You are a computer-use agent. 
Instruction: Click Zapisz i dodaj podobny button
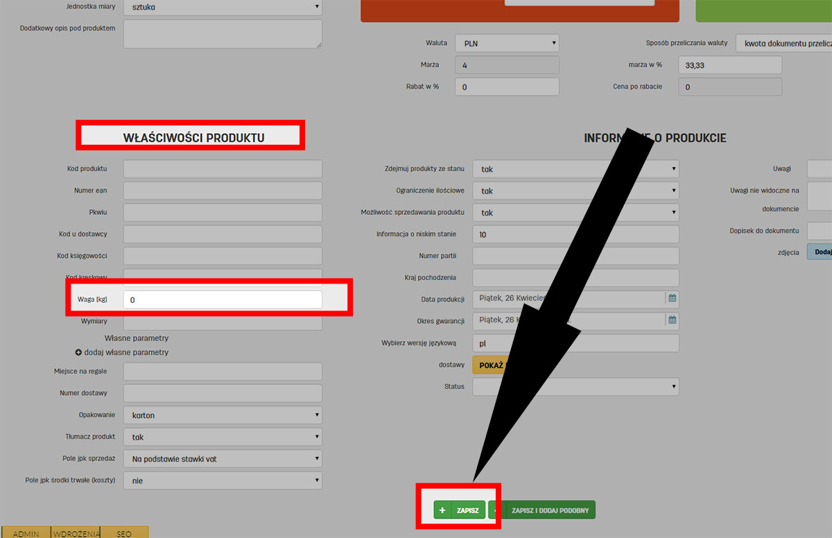(549, 510)
